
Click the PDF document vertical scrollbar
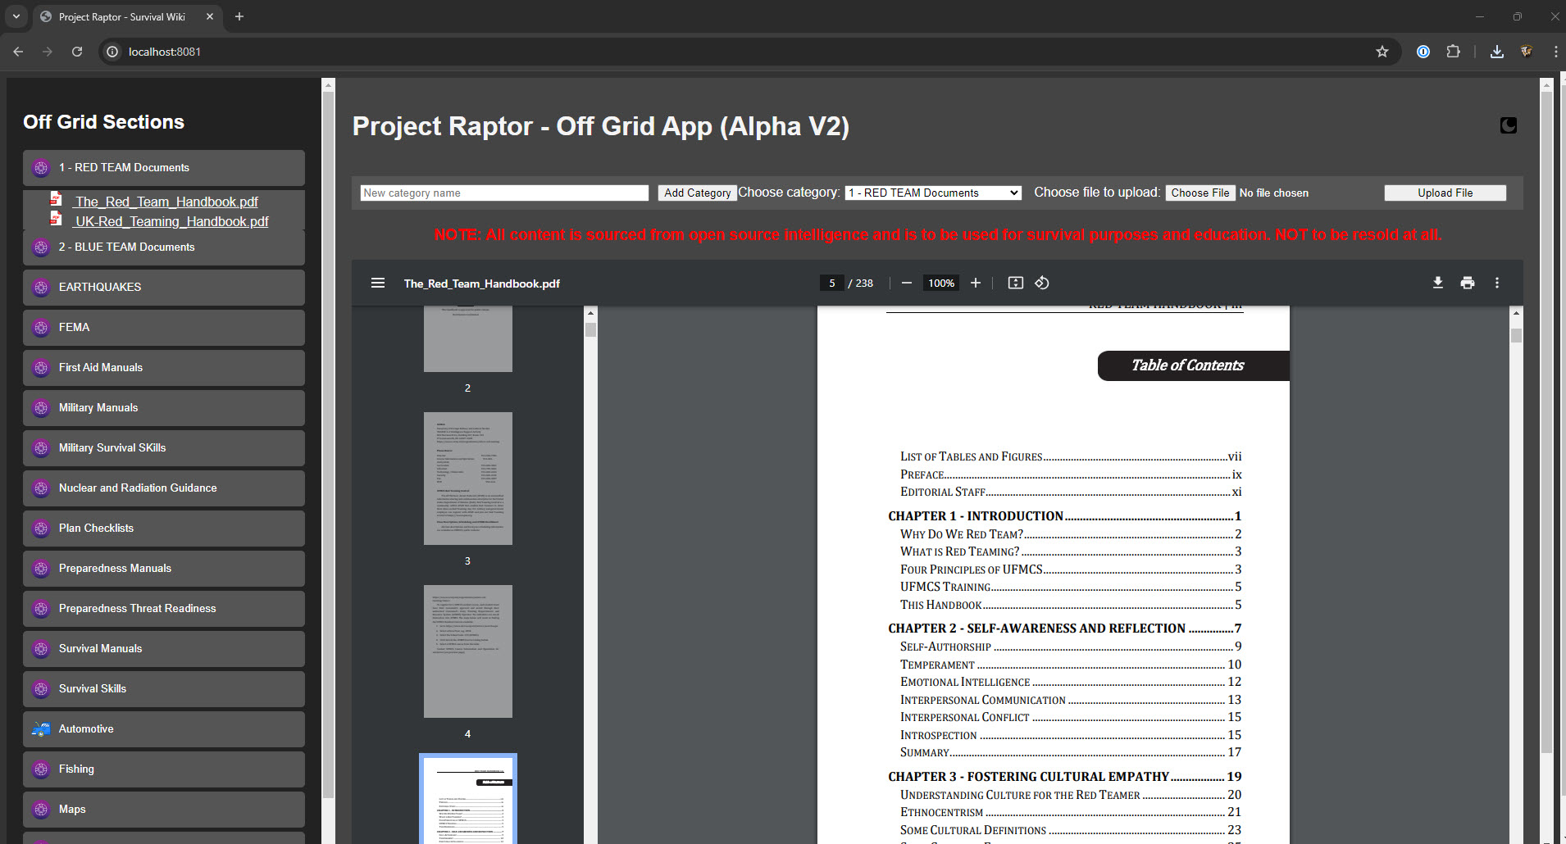(x=1516, y=335)
